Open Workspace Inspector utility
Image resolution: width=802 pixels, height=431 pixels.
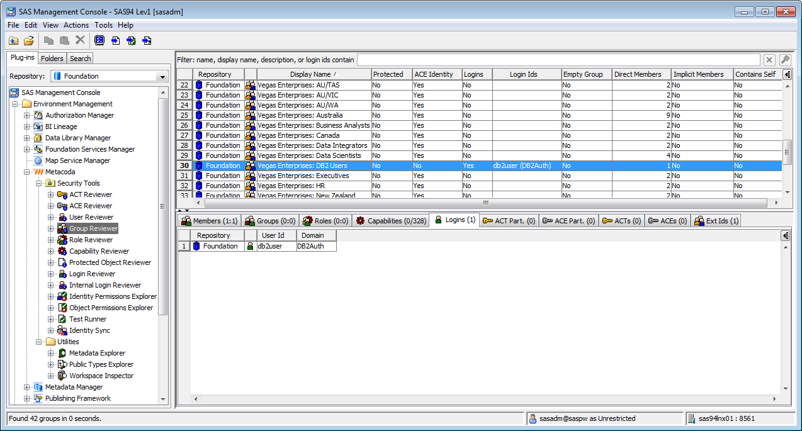click(x=101, y=376)
